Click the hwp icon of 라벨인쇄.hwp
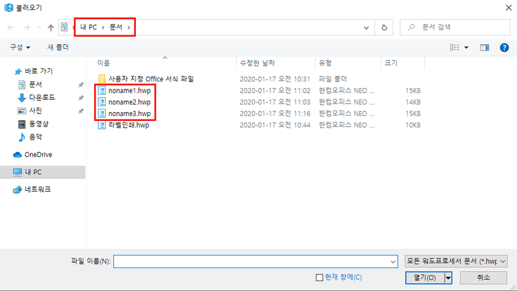Viewport: 517px width, 291px height. [x=102, y=125]
